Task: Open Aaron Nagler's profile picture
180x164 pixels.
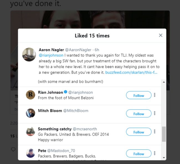Action: pos(29,55)
